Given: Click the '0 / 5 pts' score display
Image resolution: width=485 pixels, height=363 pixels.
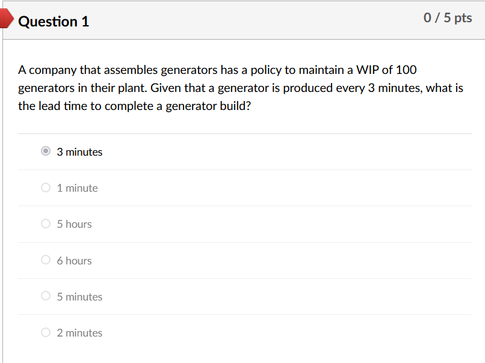Looking at the screenshot, I should point(448,17).
